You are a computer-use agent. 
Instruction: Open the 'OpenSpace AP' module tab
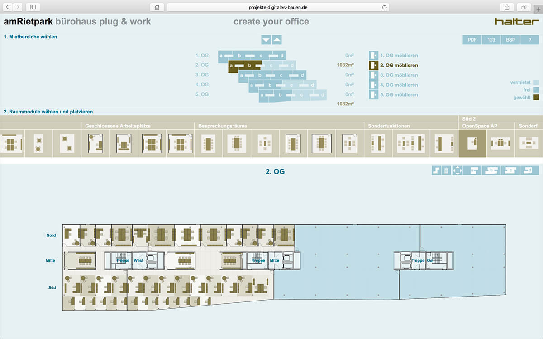[479, 126]
